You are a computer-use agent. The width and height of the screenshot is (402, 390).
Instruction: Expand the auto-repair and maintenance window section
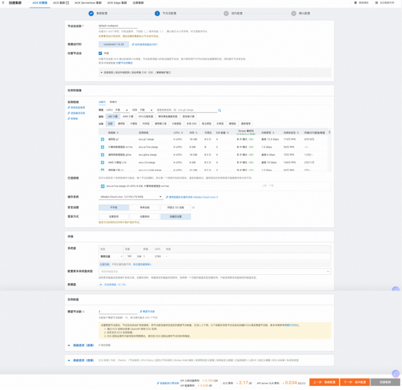[214, 72]
